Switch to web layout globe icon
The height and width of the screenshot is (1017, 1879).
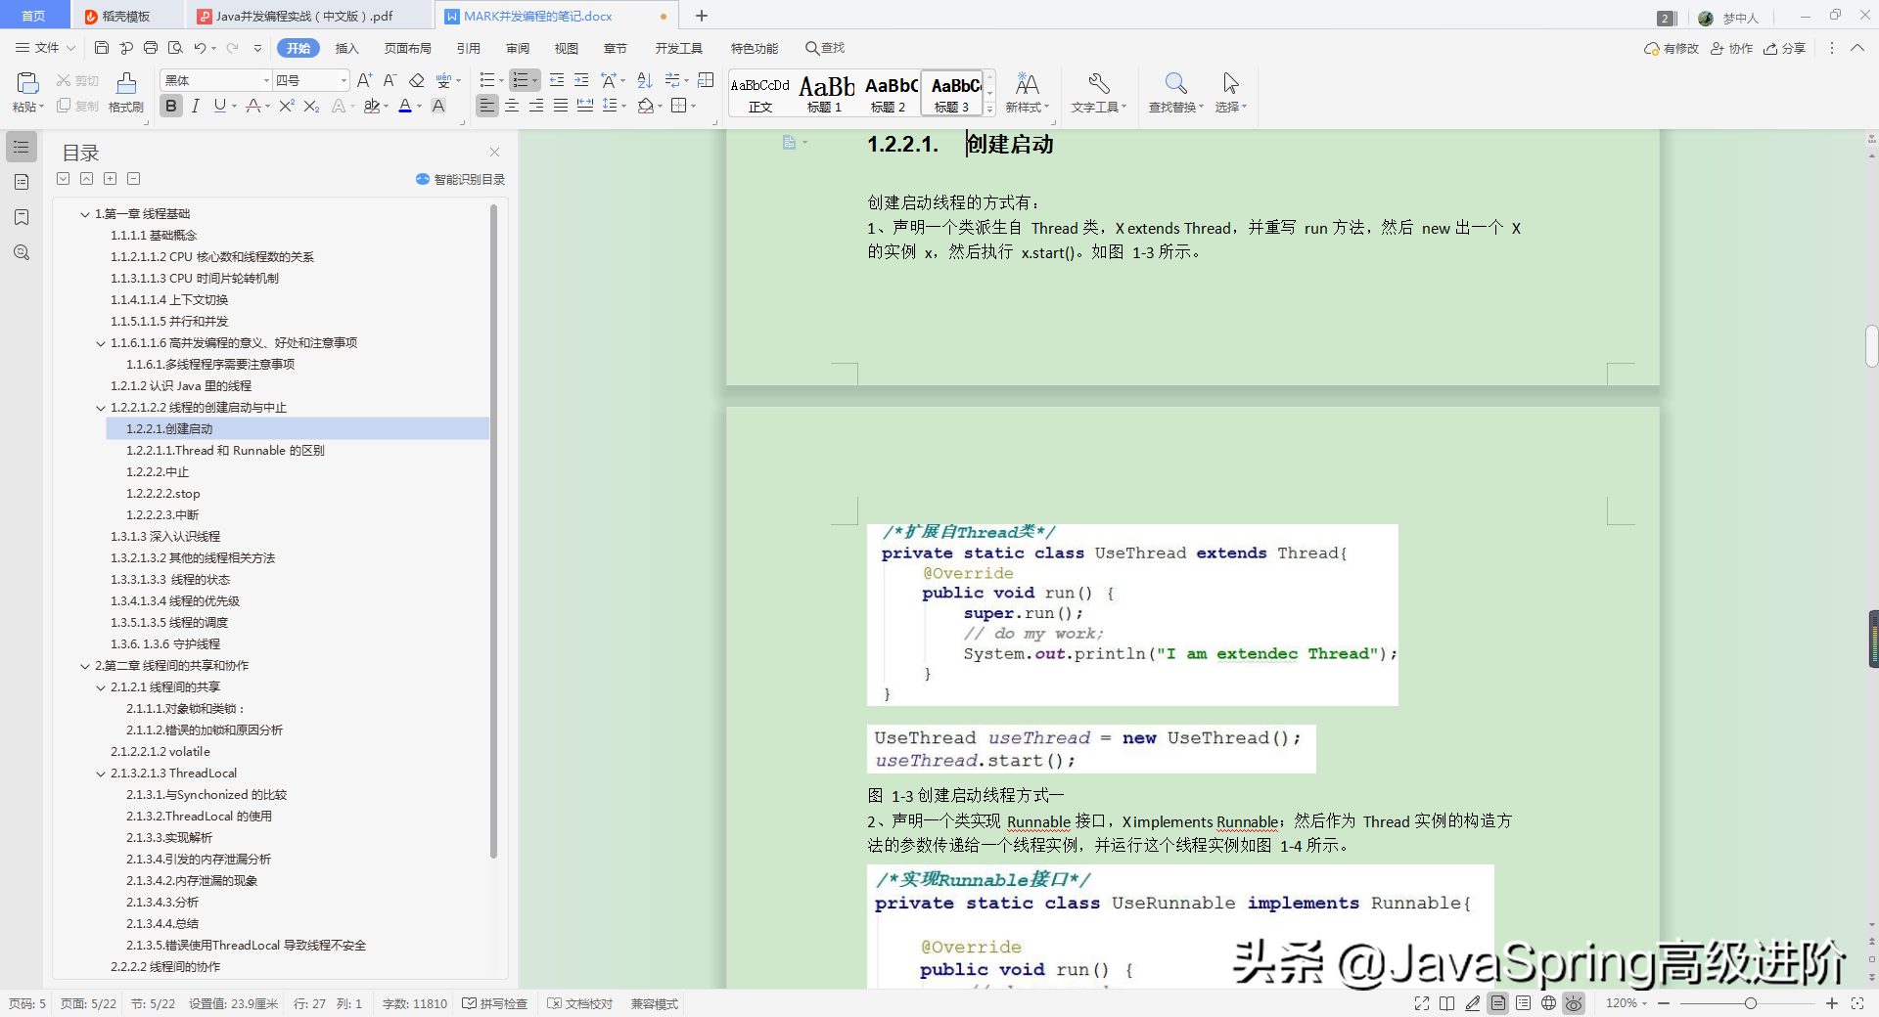(1548, 1003)
